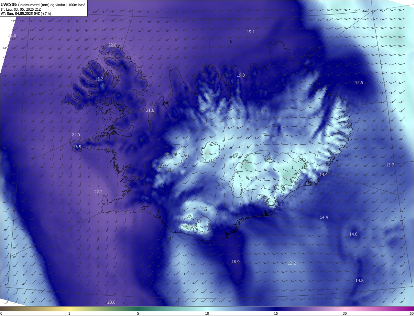The image size is (414, 316).
Task: Click the 14.6 value southeast over the sea
Action: pyautogui.click(x=353, y=234)
